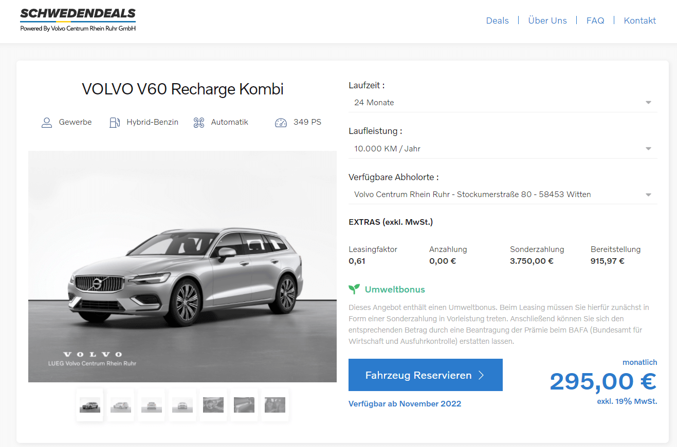Click the Anzahlung column label

point(448,249)
